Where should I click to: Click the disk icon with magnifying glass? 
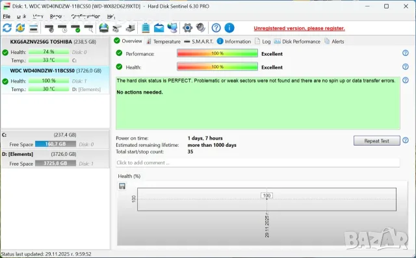tap(89, 28)
